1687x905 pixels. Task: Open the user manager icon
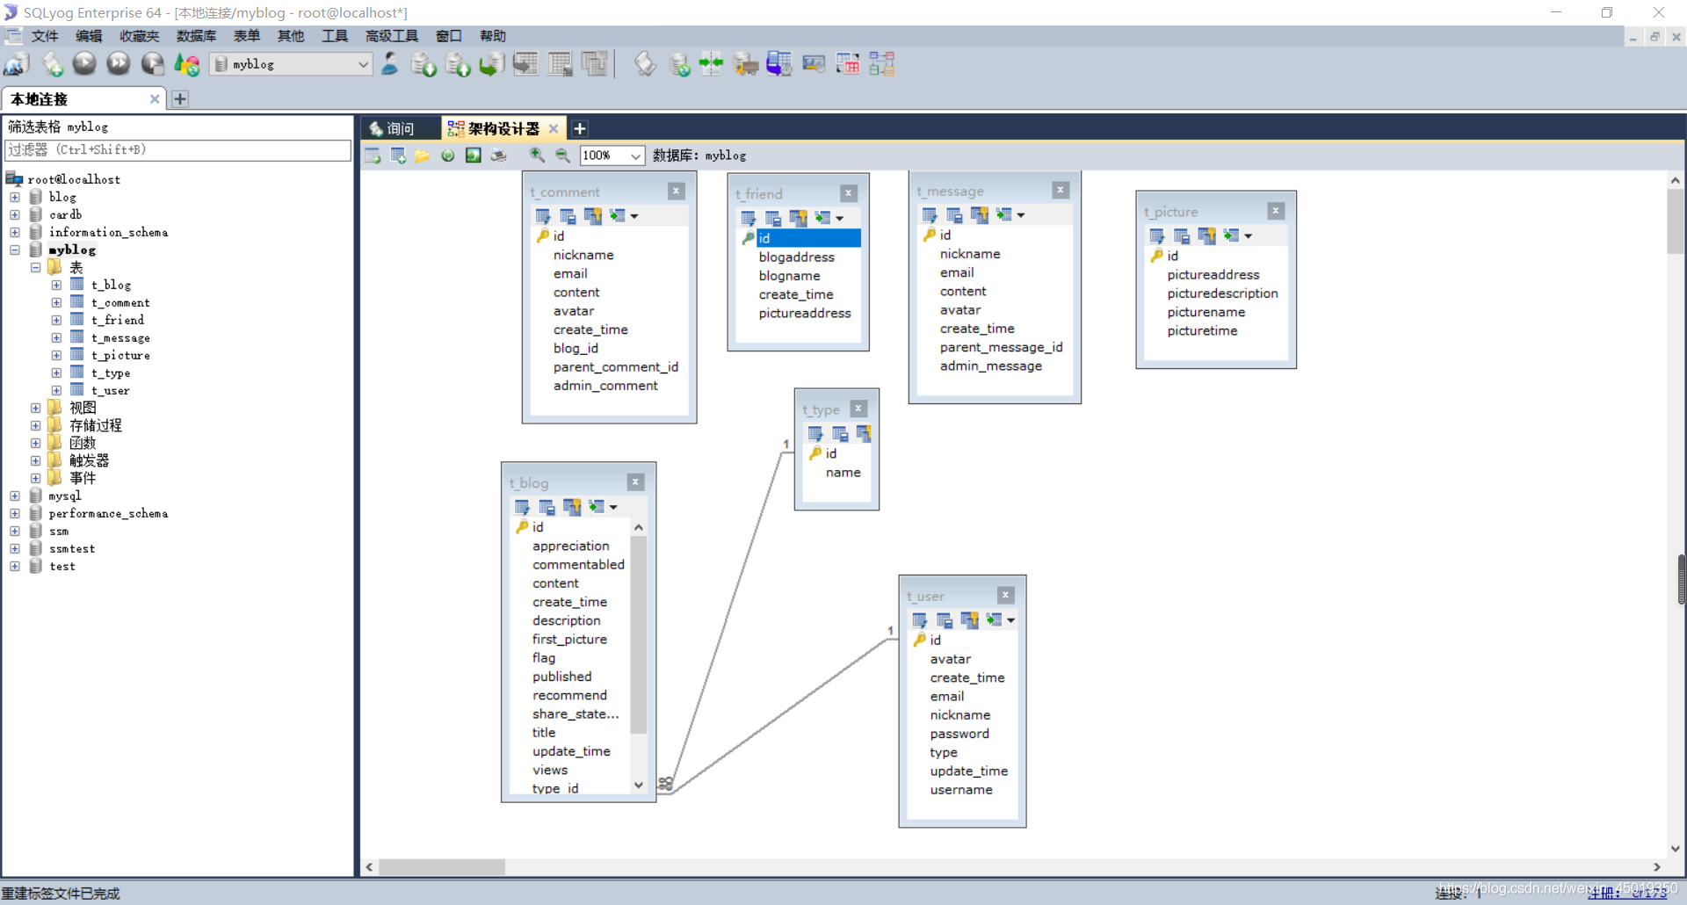tap(390, 64)
